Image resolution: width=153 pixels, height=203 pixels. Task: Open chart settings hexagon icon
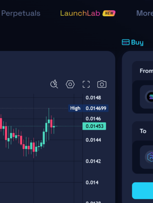(70, 84)
